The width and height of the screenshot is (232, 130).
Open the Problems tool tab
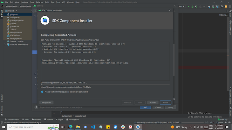pos(37,120)
